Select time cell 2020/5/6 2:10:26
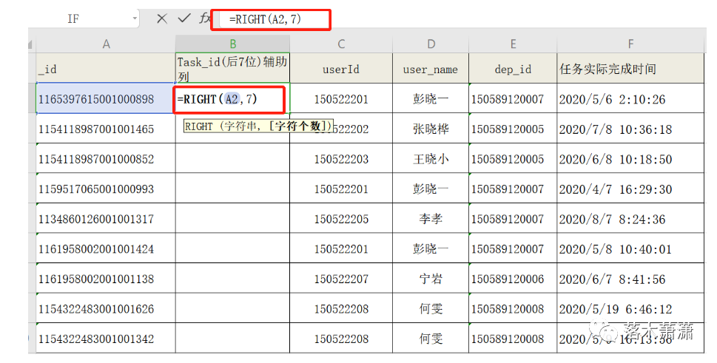This screenshot has height=363, width=717. 630,98
